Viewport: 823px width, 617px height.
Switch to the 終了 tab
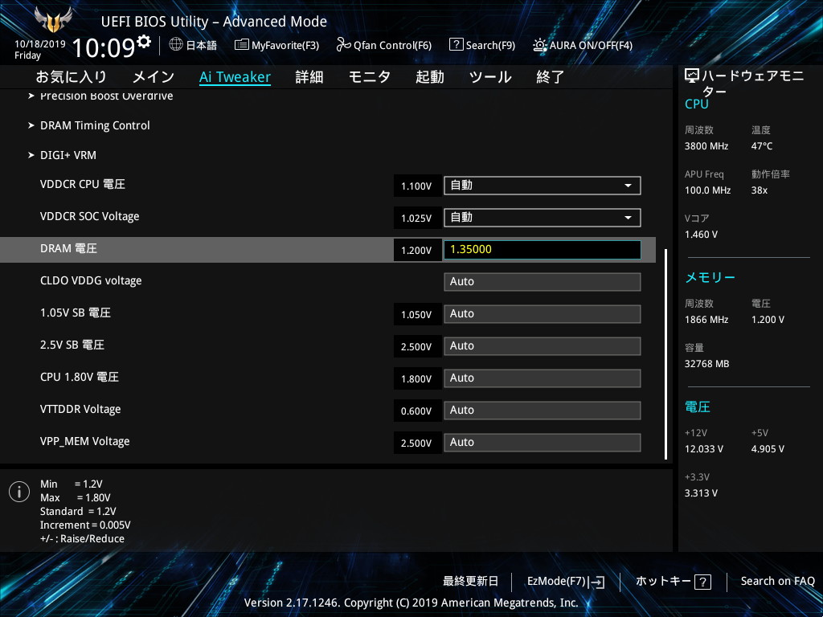[550, 77]
